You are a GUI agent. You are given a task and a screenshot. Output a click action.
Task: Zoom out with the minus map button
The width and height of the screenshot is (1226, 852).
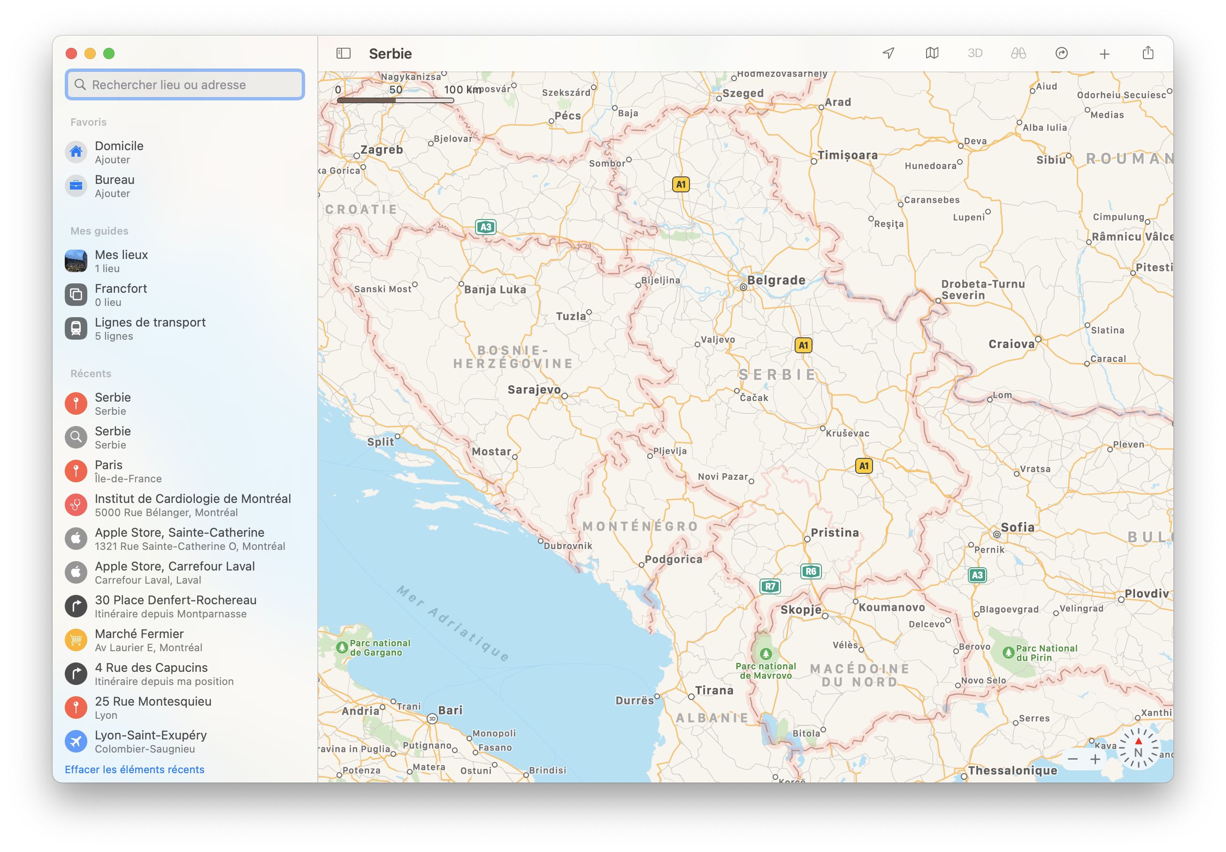[x=1073, y=759]
